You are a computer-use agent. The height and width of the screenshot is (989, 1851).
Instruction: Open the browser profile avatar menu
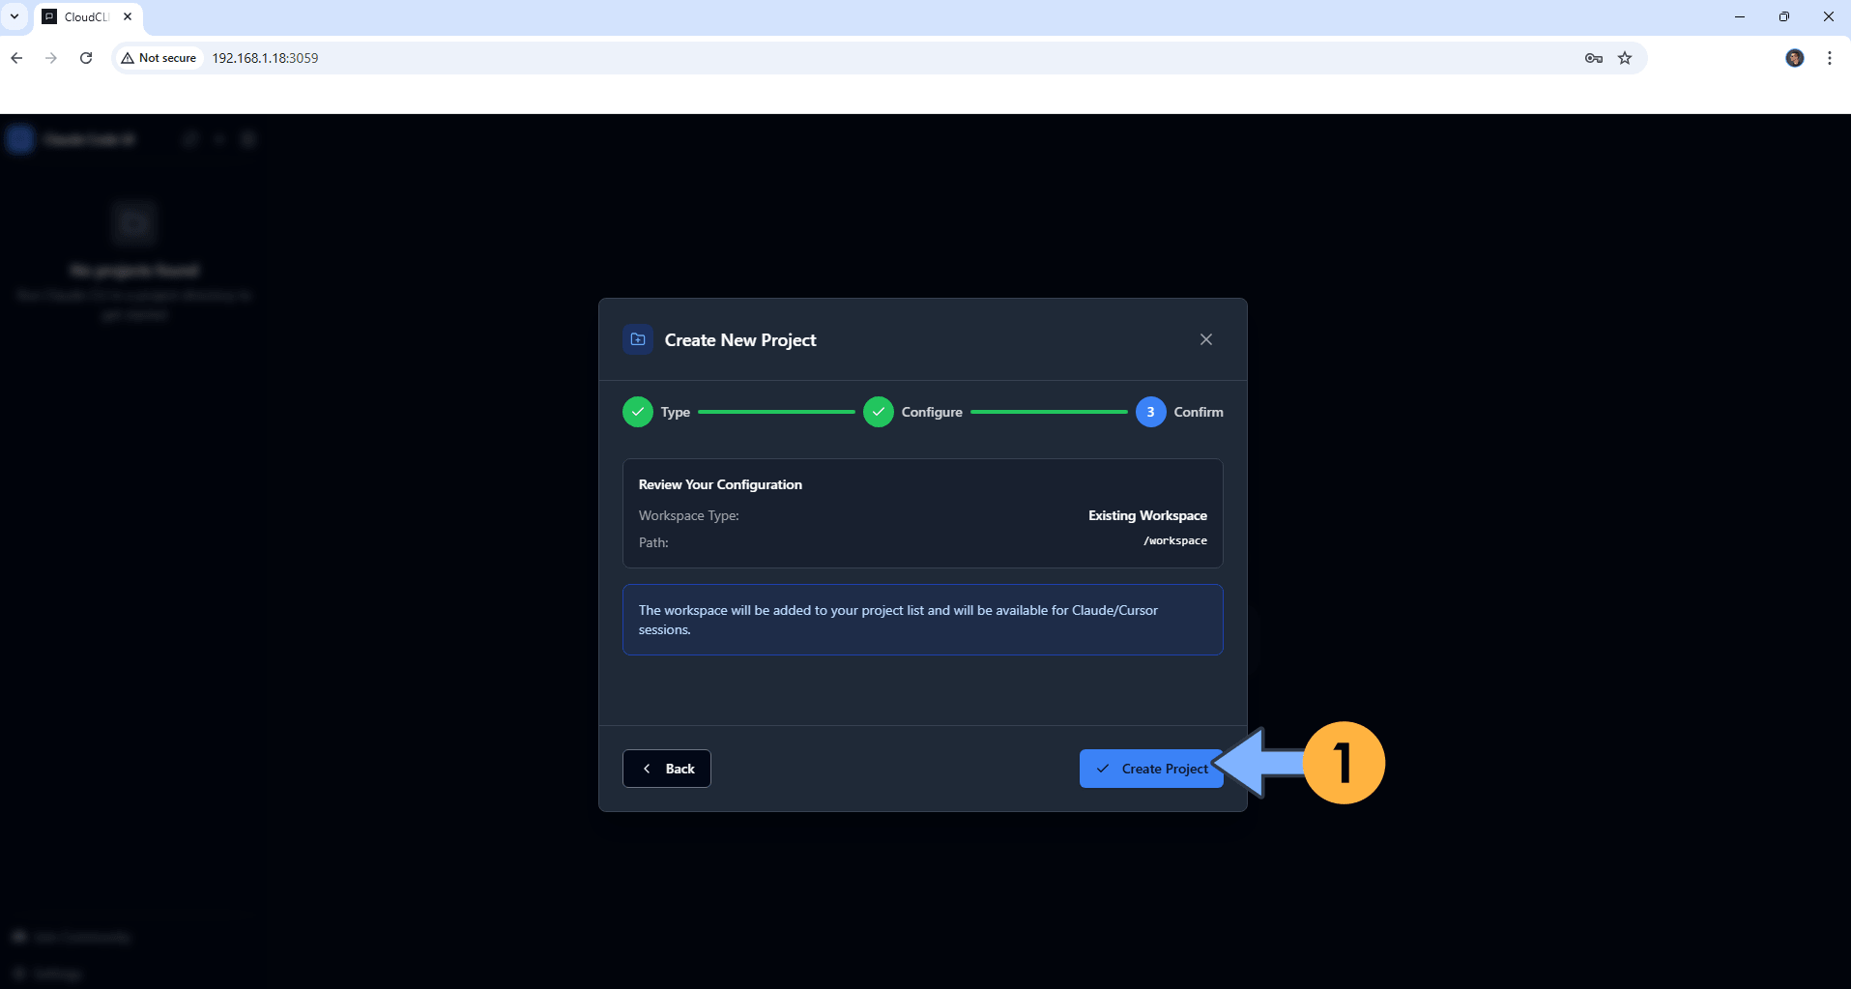click(1795, 58)
